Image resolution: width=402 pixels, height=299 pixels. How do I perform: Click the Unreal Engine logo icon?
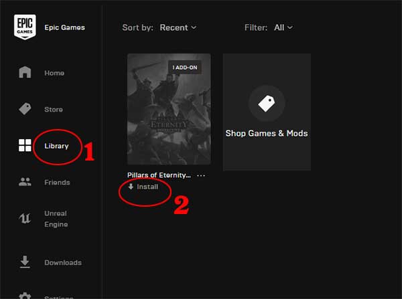(x=25, y=219)
